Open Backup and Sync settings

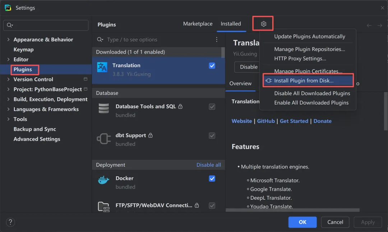[x=34, y=129]
